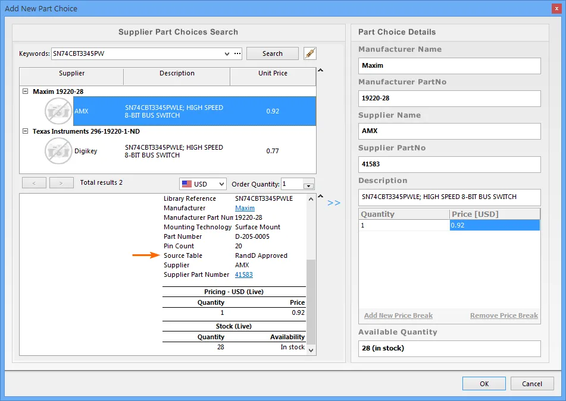Screen dimensions: 566x401
Task: Close the Add New Part Choice dialog
Action: pyautogui.click(x=556, y=9)
